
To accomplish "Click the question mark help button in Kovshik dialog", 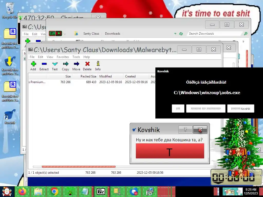I will (x=185, y=130).
